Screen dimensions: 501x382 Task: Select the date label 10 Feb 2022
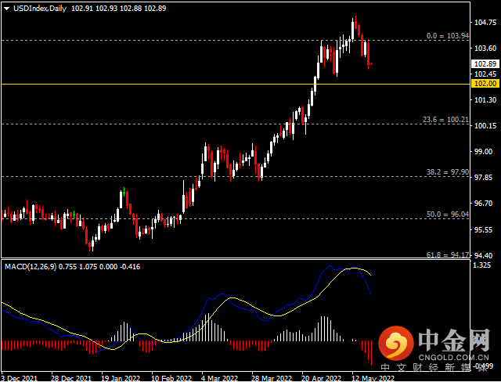pos(171,378)
